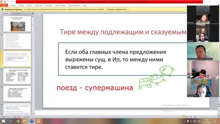Select slide 3 thumbnail with red title

pos(17,59)
